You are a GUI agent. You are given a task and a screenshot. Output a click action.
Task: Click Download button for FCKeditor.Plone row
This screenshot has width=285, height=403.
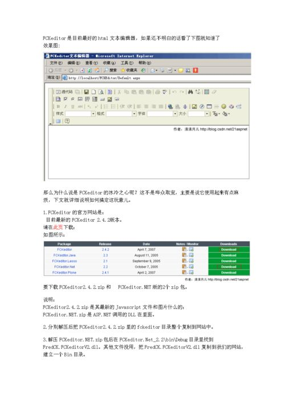[229, 272]
